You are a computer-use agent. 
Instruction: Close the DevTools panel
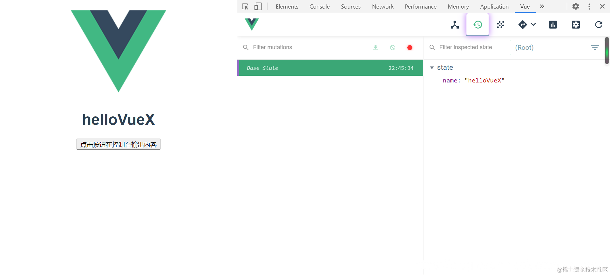tap(602, 6)
